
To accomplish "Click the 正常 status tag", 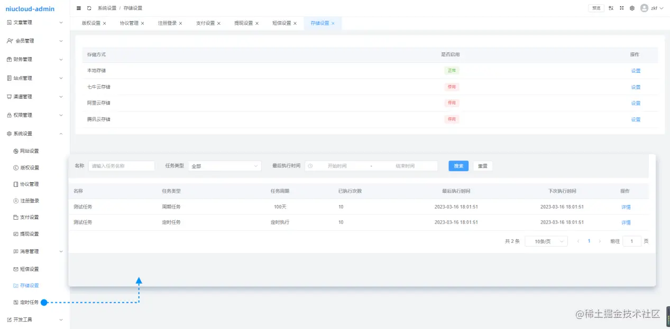I will coord(452,70).
